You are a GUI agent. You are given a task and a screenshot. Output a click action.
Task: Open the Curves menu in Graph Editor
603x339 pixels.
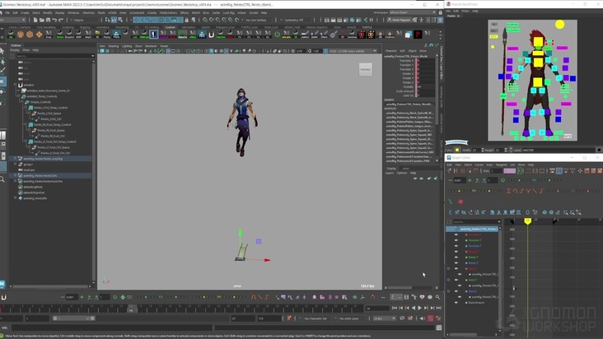[479, 165]
